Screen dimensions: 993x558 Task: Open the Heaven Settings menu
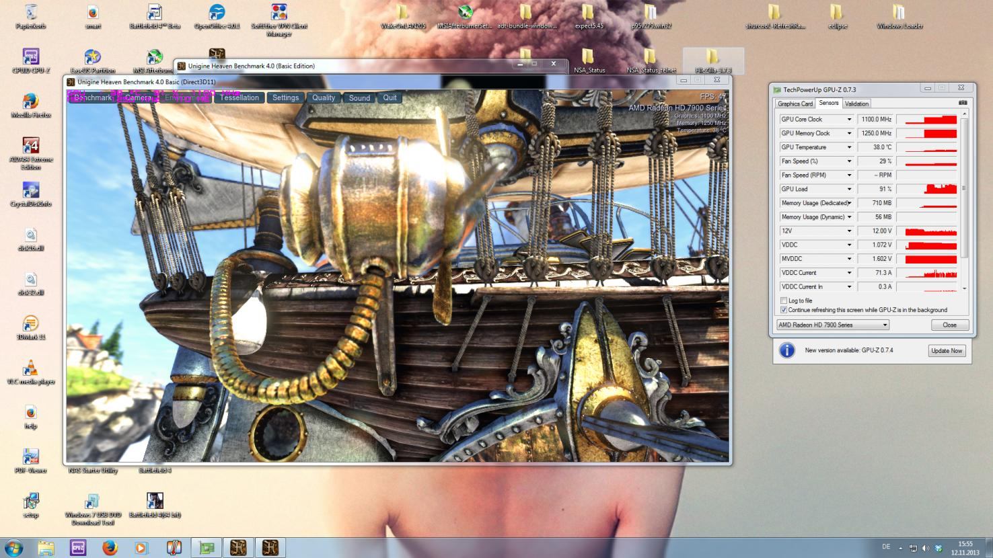[285, 97]
